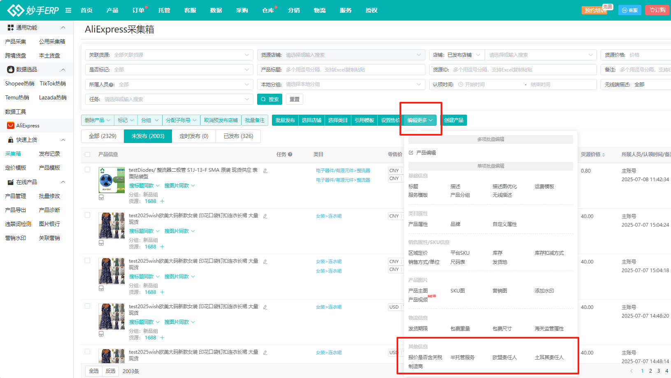Screen dimensions: 671x378
Task: Click the 认领时间 开始时间 date field
Action: point(490,84)
